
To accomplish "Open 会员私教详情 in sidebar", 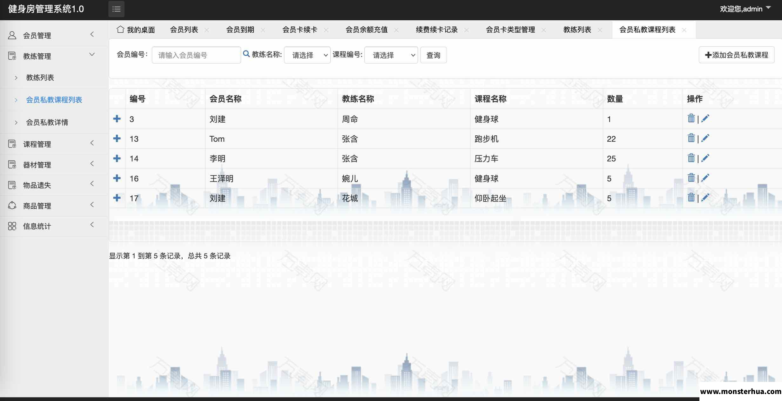I will click(x=47, y=122).
